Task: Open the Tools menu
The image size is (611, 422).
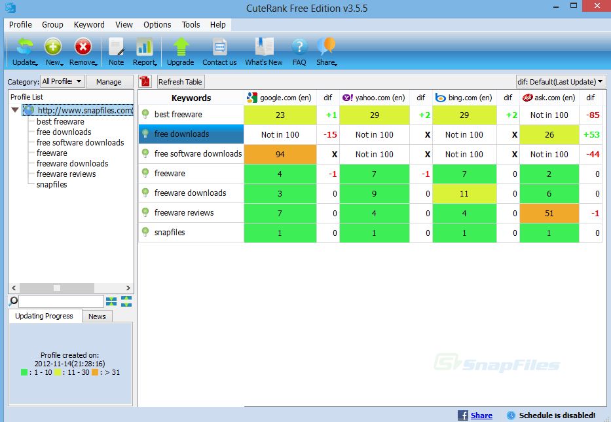Action: pyautogui.click(x=191, y=24)
